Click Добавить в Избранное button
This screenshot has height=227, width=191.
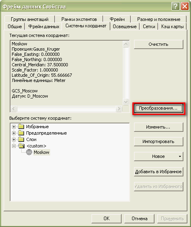click(x=158, y=172)
